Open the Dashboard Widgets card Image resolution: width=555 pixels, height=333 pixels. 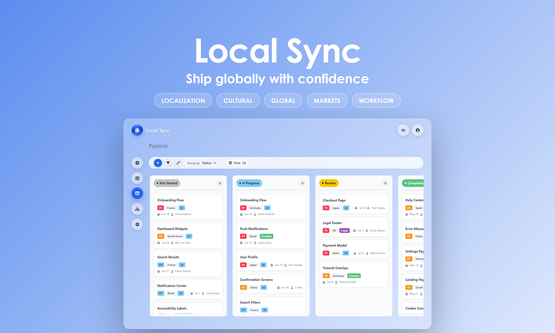point(188,235)
